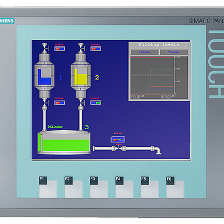The image size is (224, 224).
Task: Toggle the Inlet2 switch
Action: point(96,49)
